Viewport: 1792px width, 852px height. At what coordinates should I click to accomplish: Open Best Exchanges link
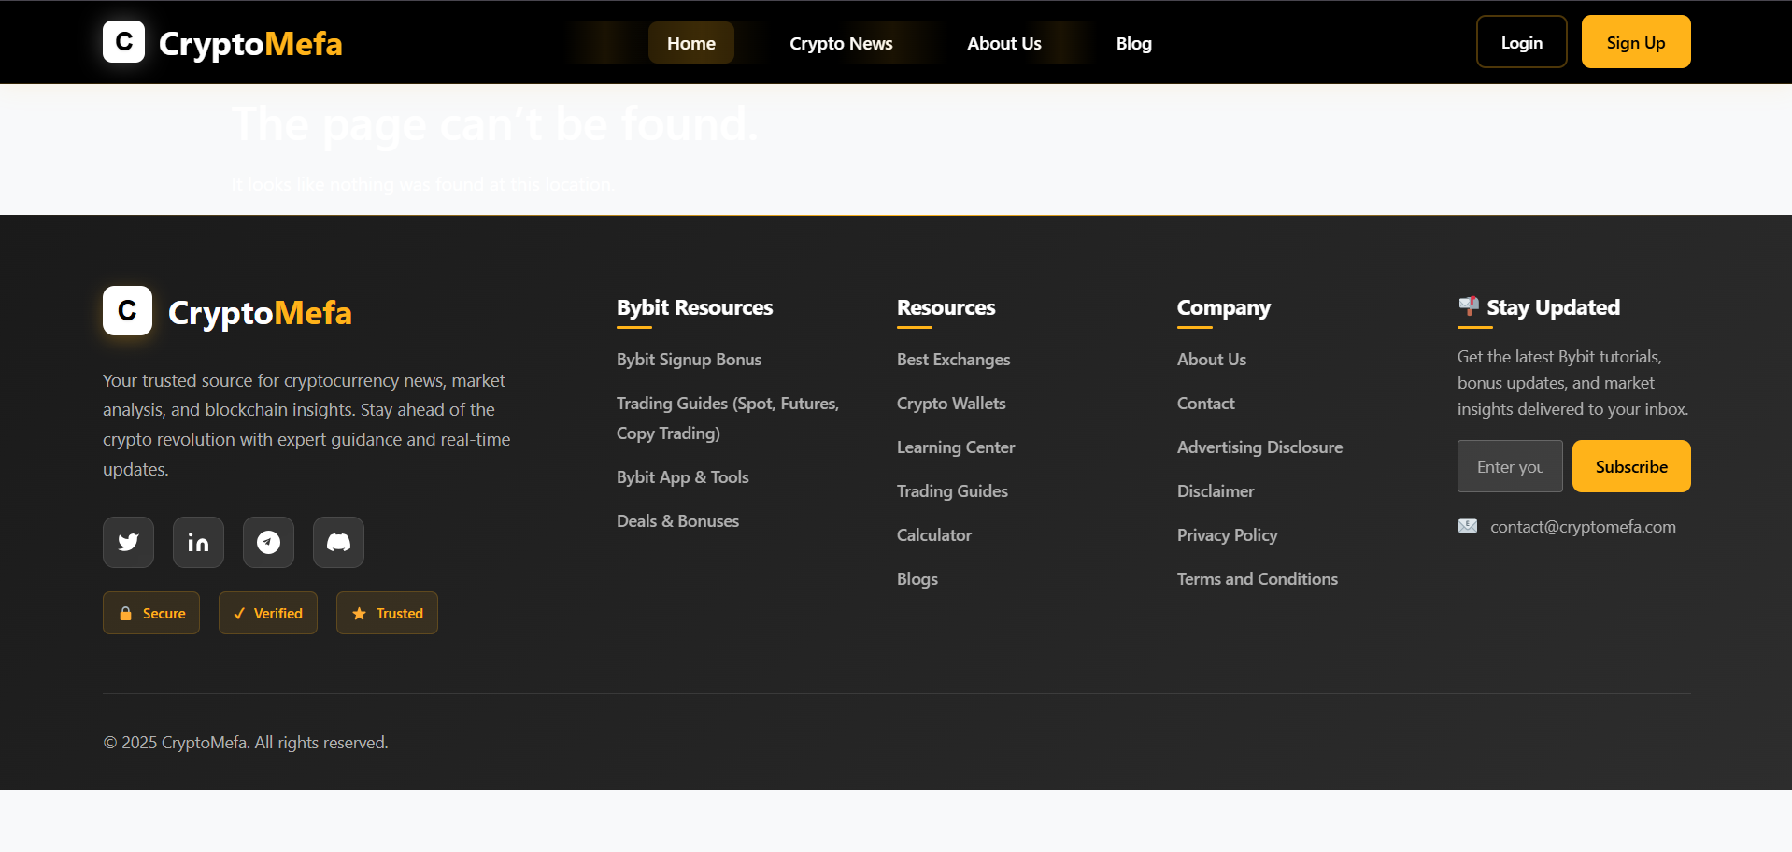(x=953, y=360)
